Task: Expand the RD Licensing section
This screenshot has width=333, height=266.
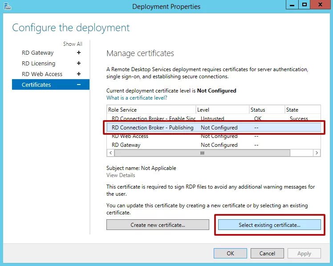Action: (79, 63)
